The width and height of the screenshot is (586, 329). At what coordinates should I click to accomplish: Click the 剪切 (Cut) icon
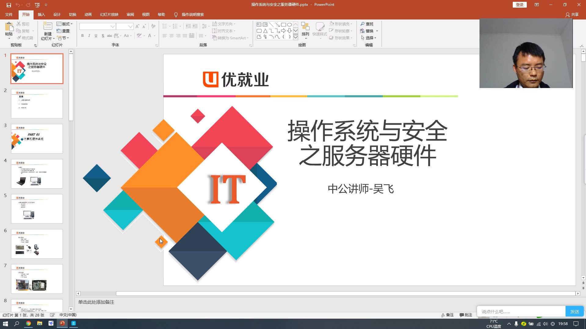24,23
